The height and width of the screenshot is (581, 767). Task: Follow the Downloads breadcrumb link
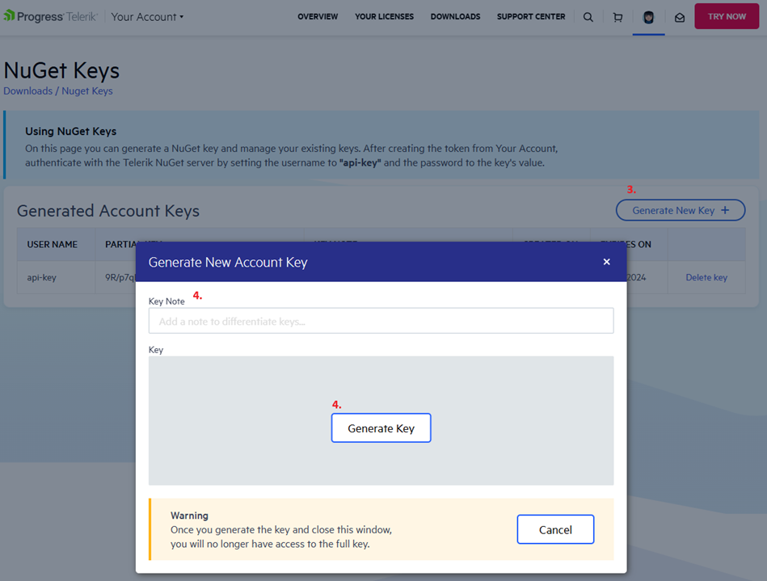(x=27, y=91)
